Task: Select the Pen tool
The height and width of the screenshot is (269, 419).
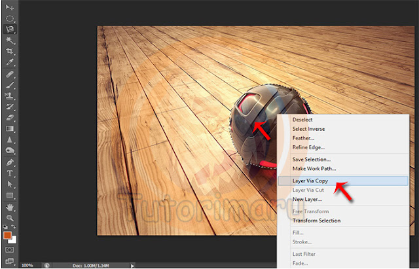Action: (10, 162)
